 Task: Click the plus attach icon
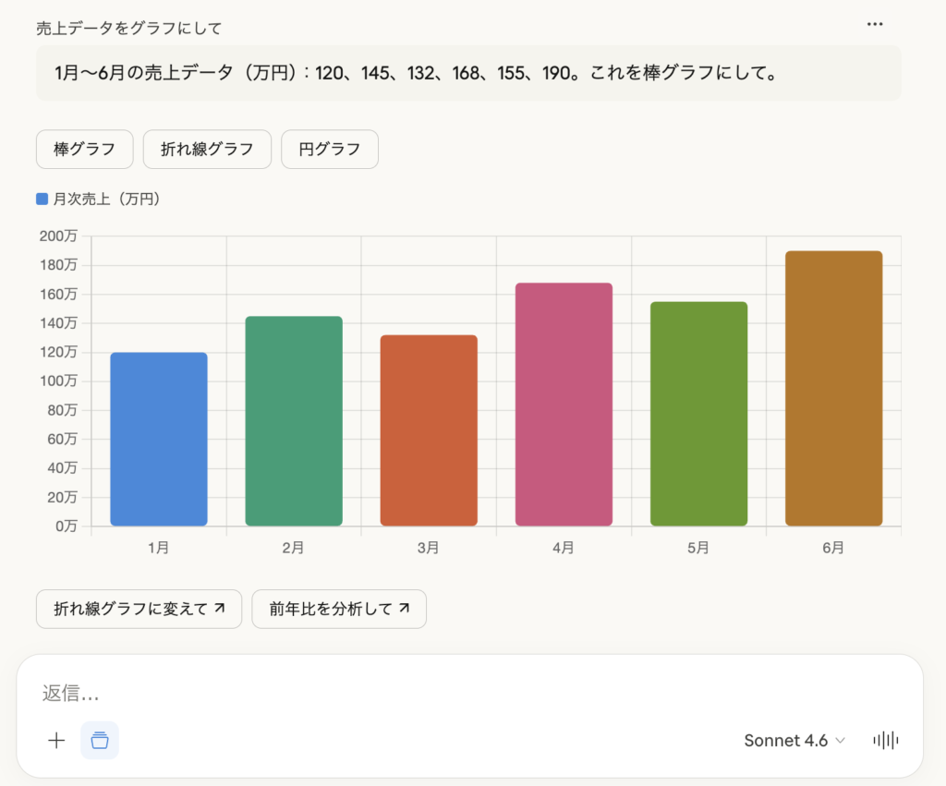click(x=56, y=740)
